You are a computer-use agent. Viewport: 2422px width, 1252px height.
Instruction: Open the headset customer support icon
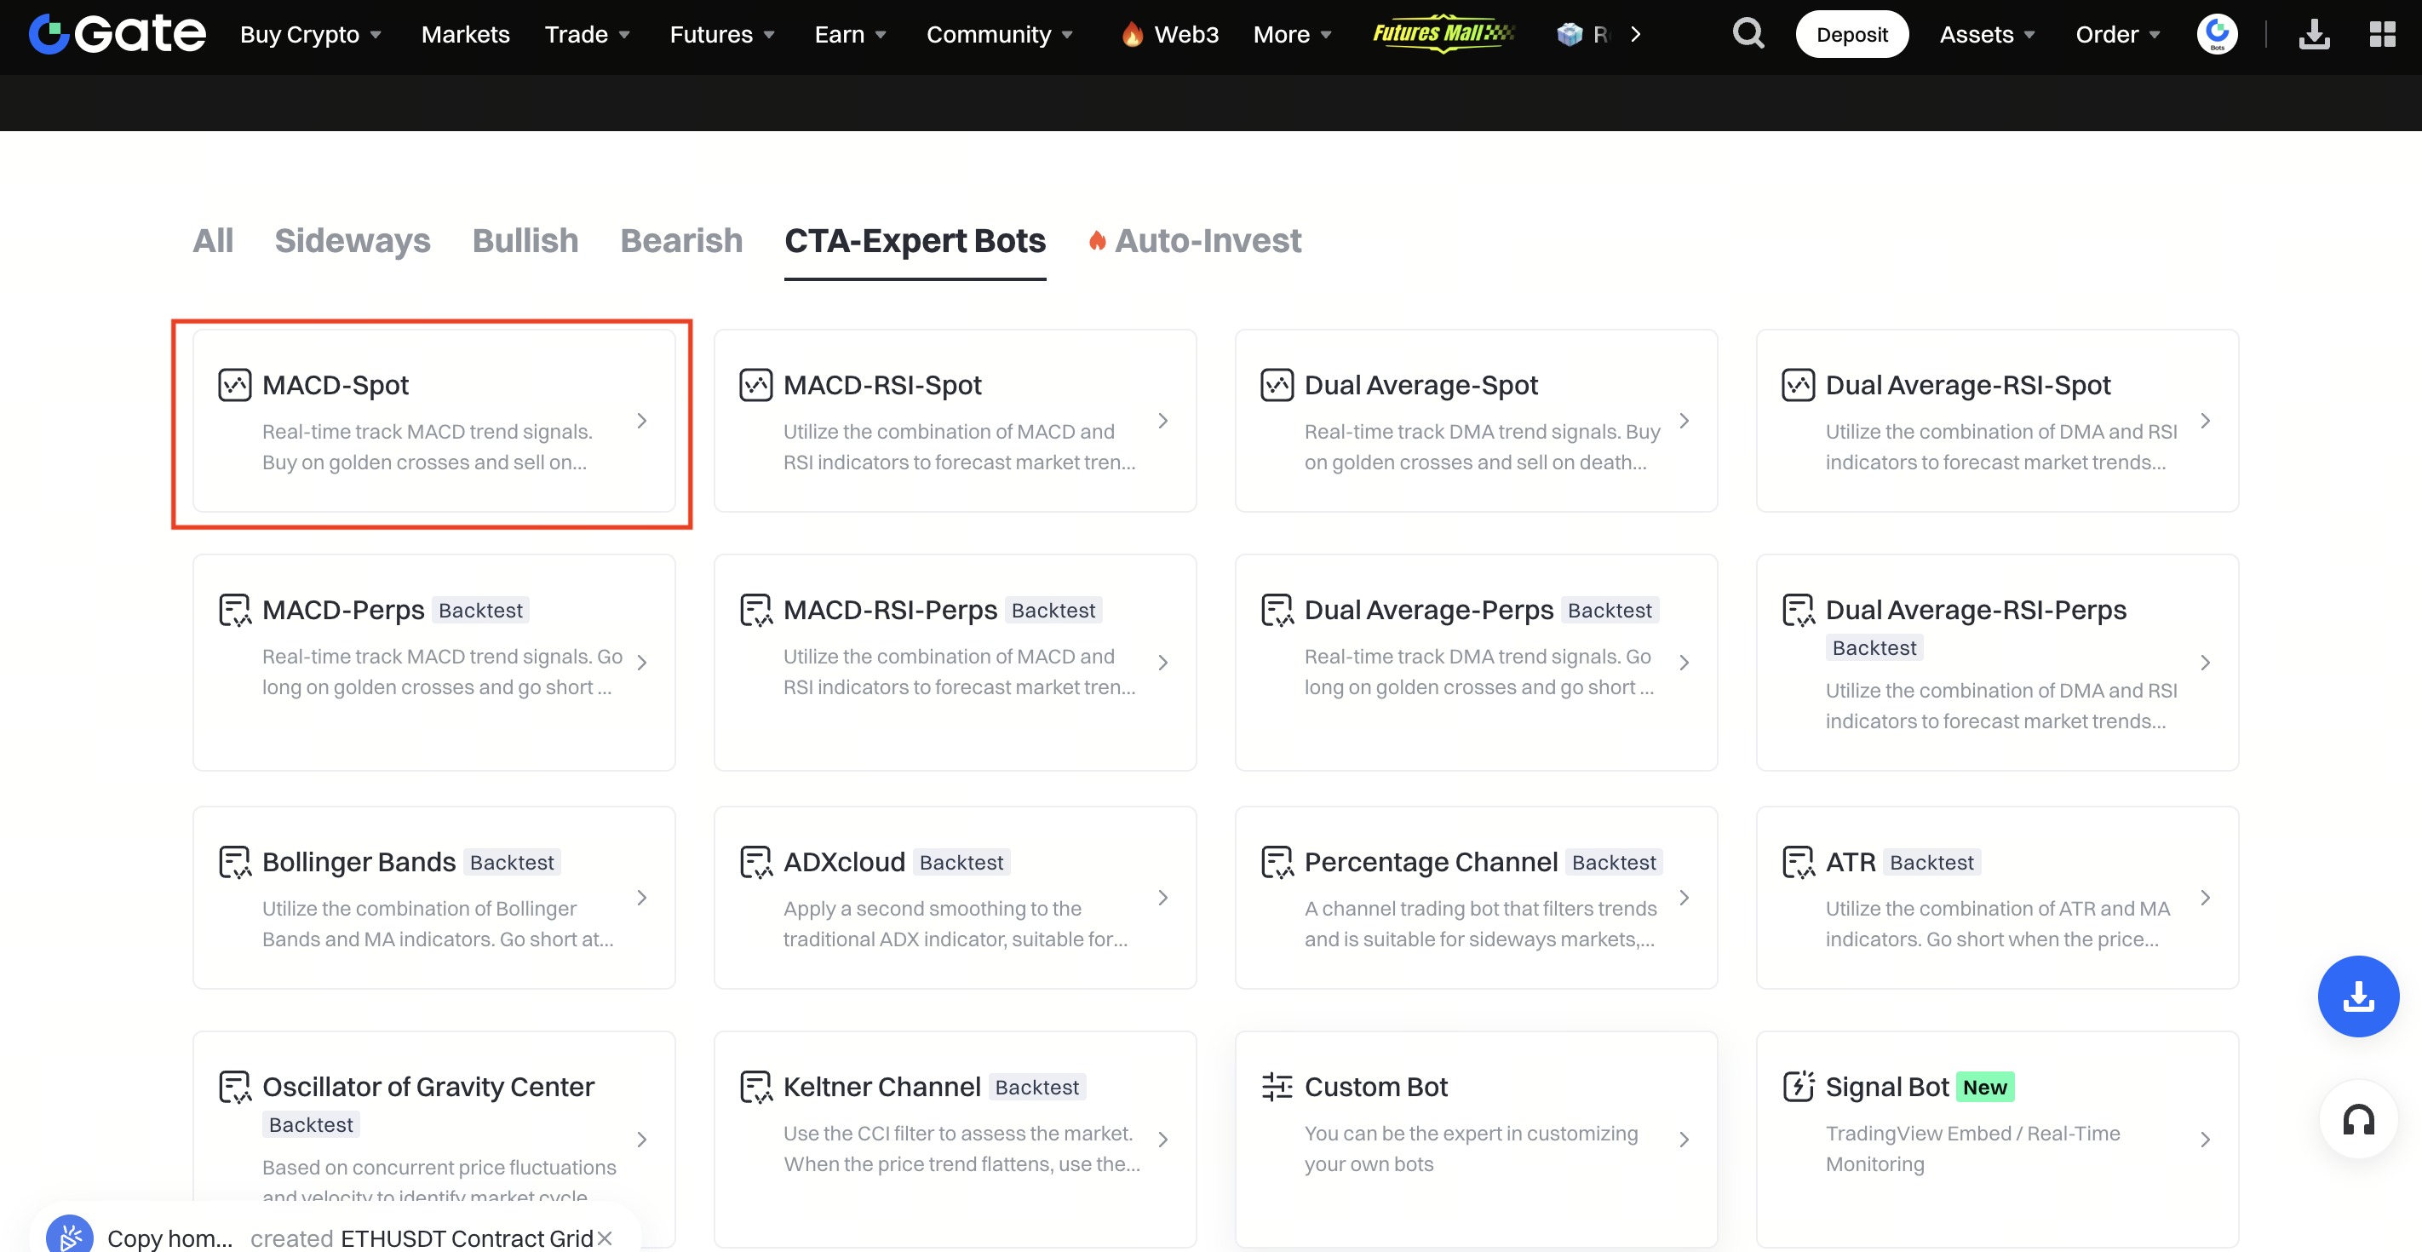(2358, 1119)
